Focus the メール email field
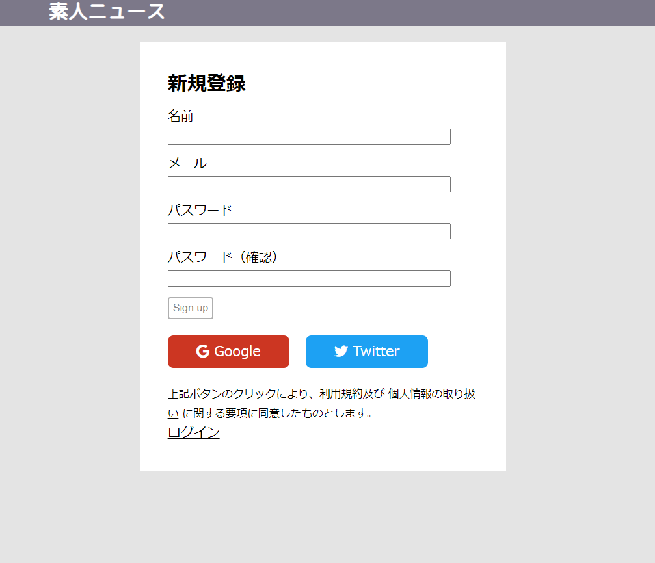The height and width of the screenshot is (563, 655). (308, 184)
